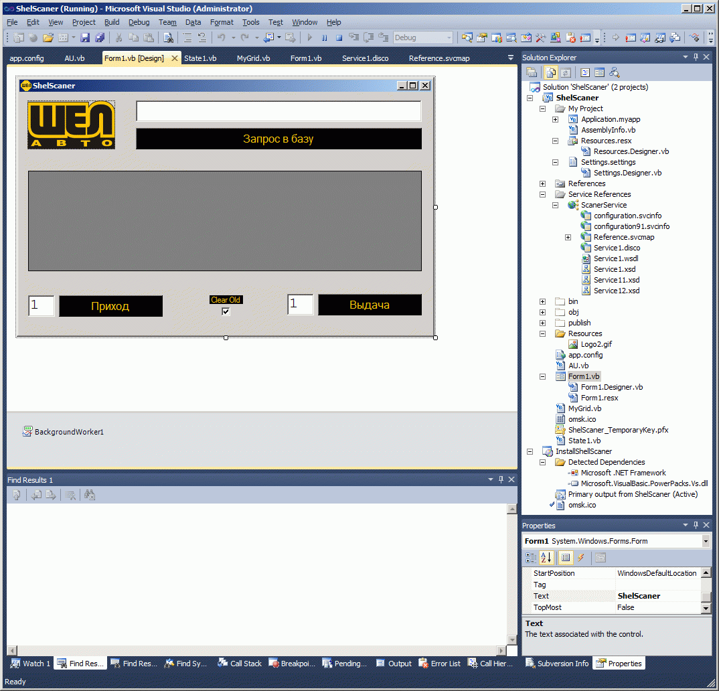Image resolution: width=719 pixels, height=691 pixels.
Task: Collapse the Form1.vb node
Action: [x=542, y=376]
